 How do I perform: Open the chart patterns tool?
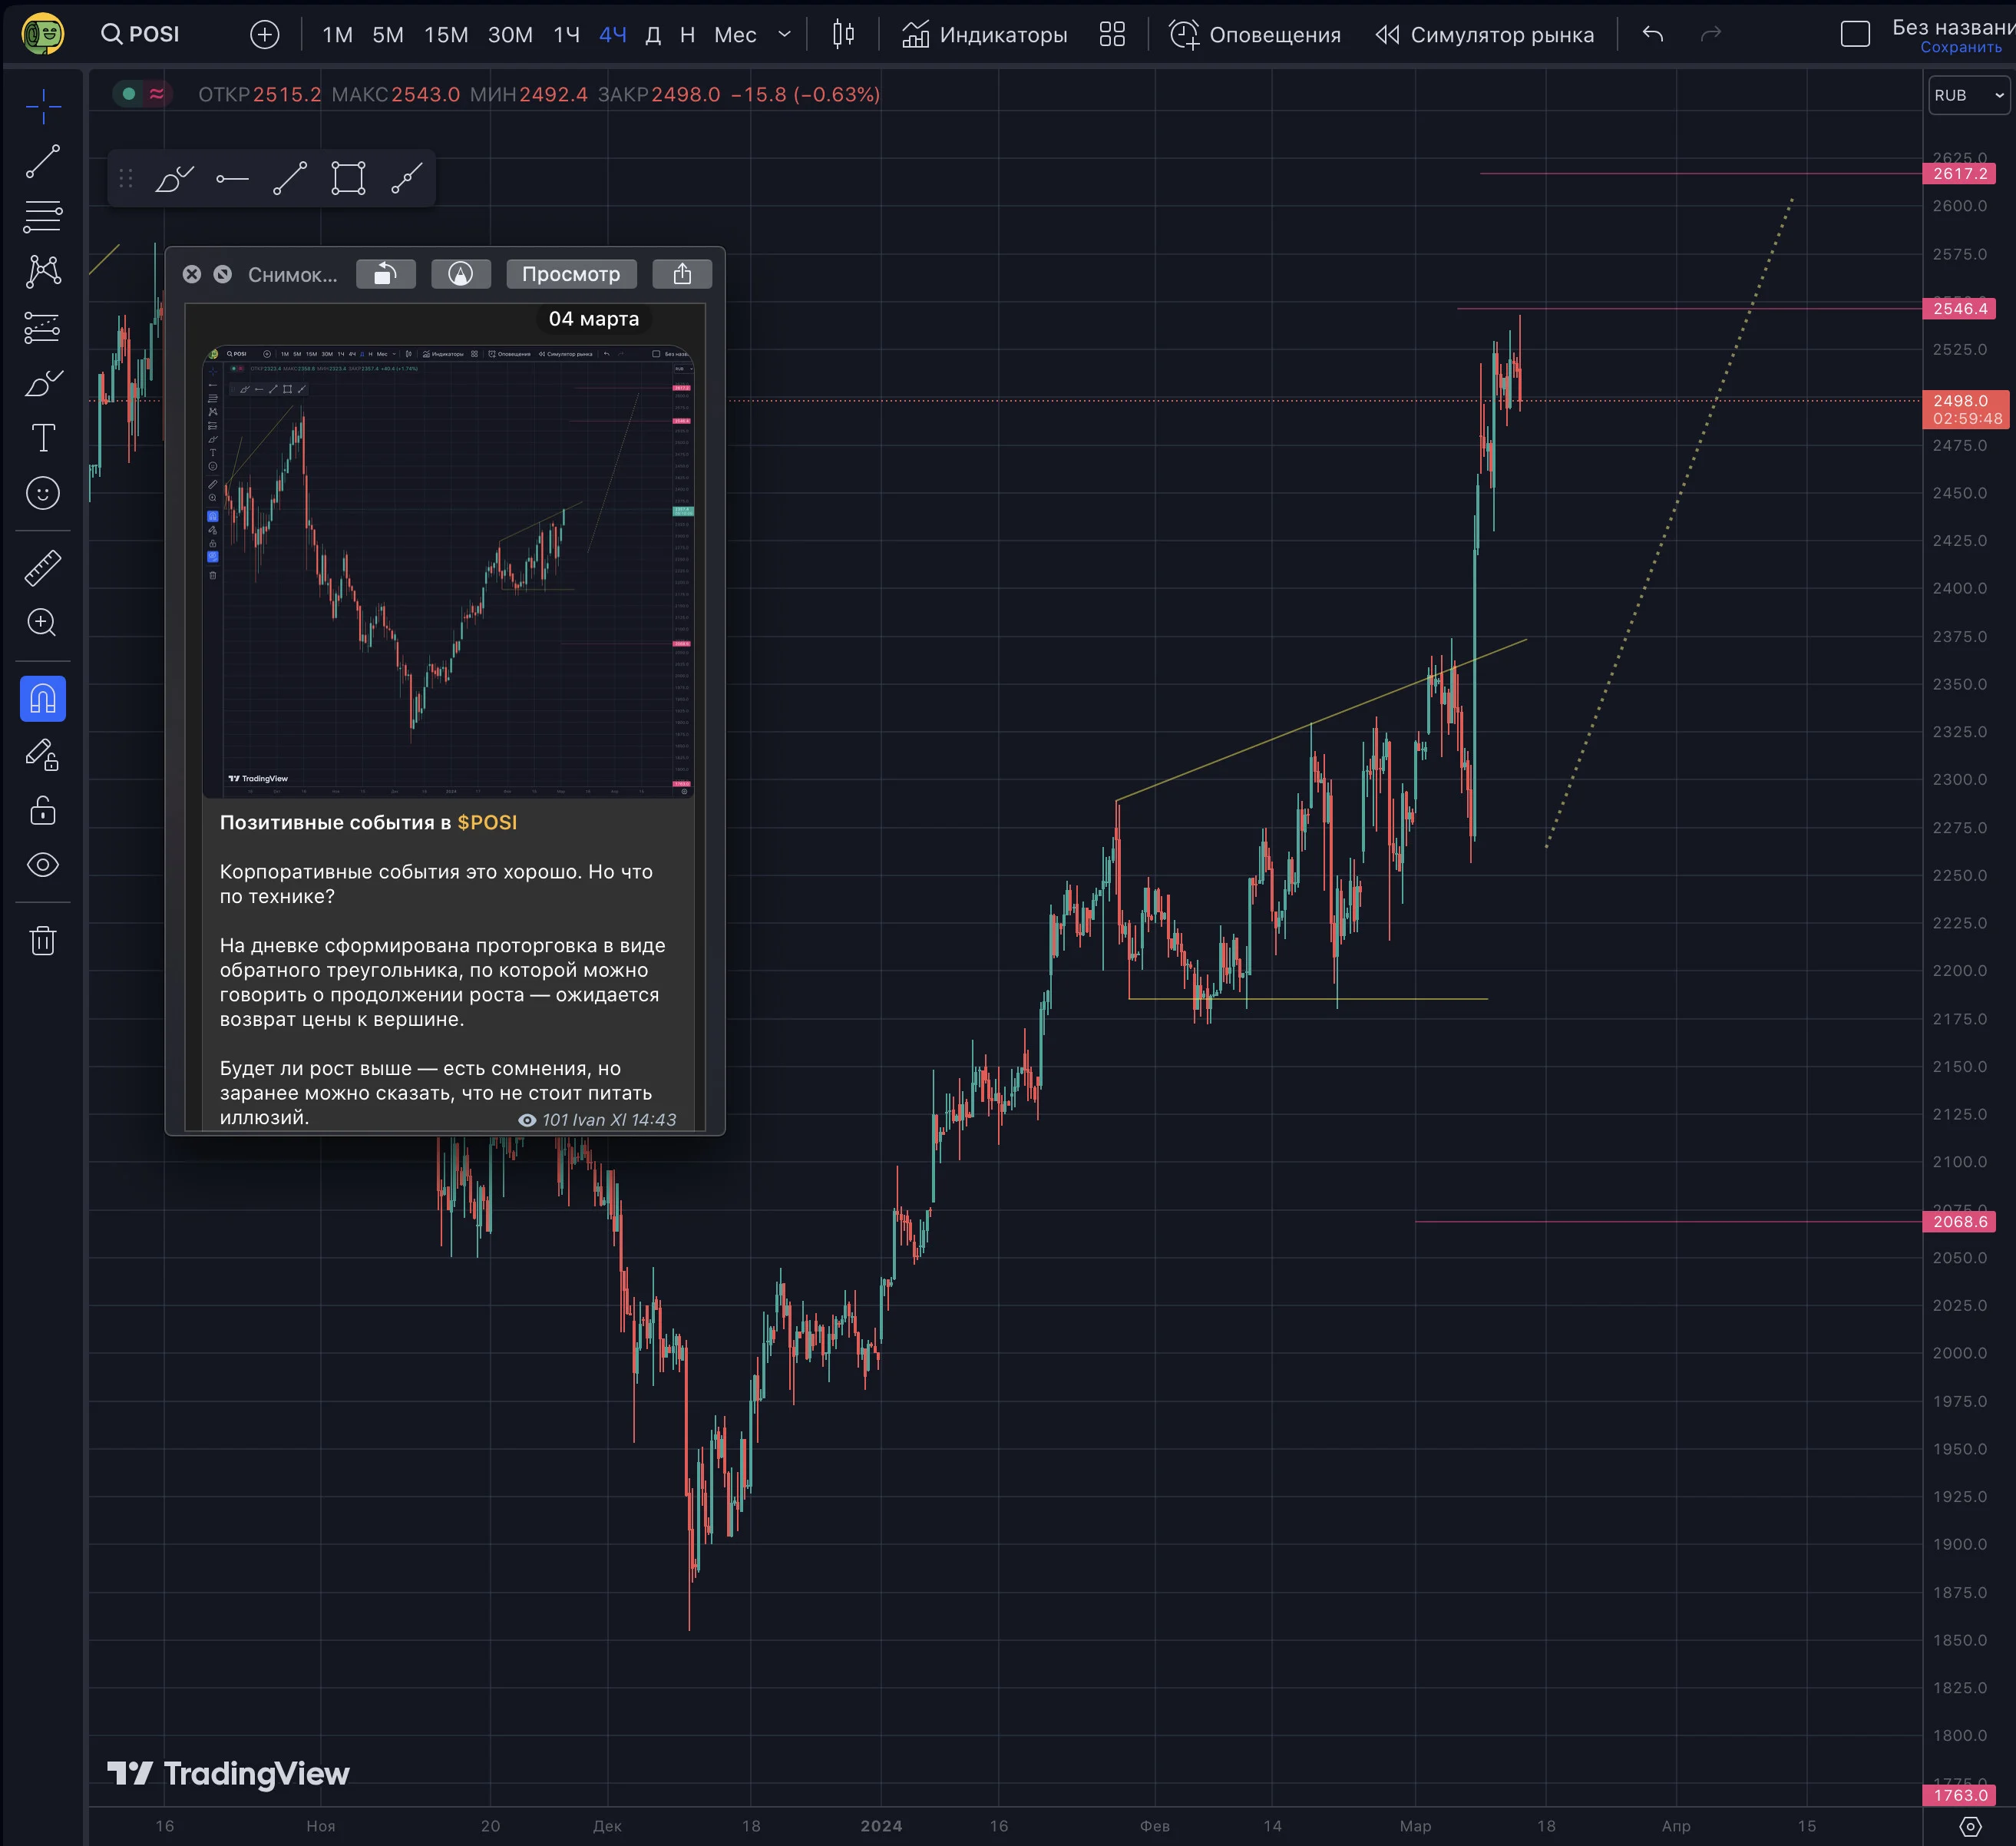coord(43,271)
